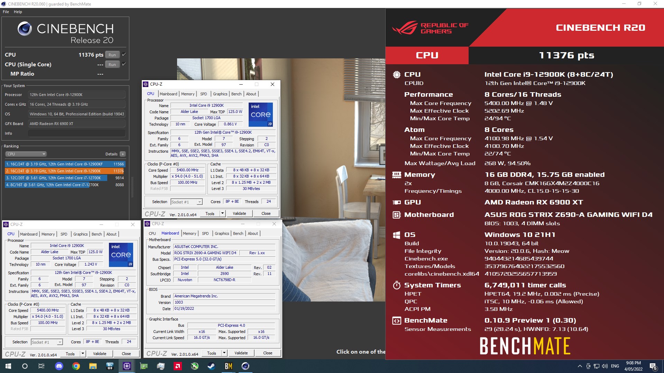
Task: Click the ENG language indicator
Action: 615,366
